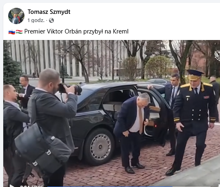Click the man exiting the car in video
The height and width of the screenshot is (187, 220).
(132, 133)
